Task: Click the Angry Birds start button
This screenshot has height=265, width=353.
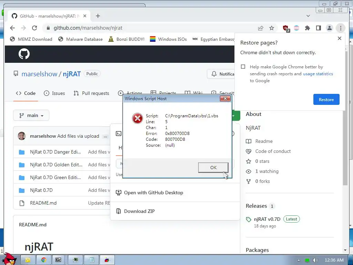Action: click(10, 259)
